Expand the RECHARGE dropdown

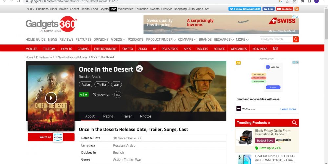pos(224,40)
